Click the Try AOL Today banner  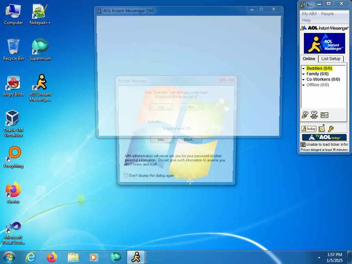[324, 137]
